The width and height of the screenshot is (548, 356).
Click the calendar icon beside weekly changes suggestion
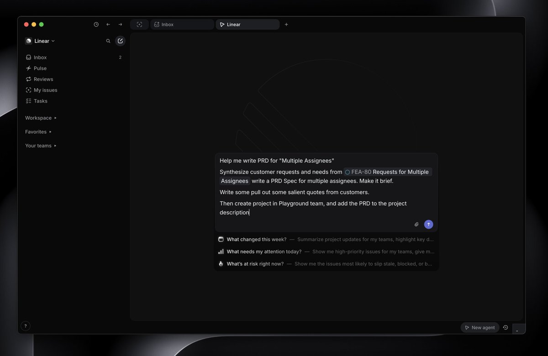coord(221,239)
